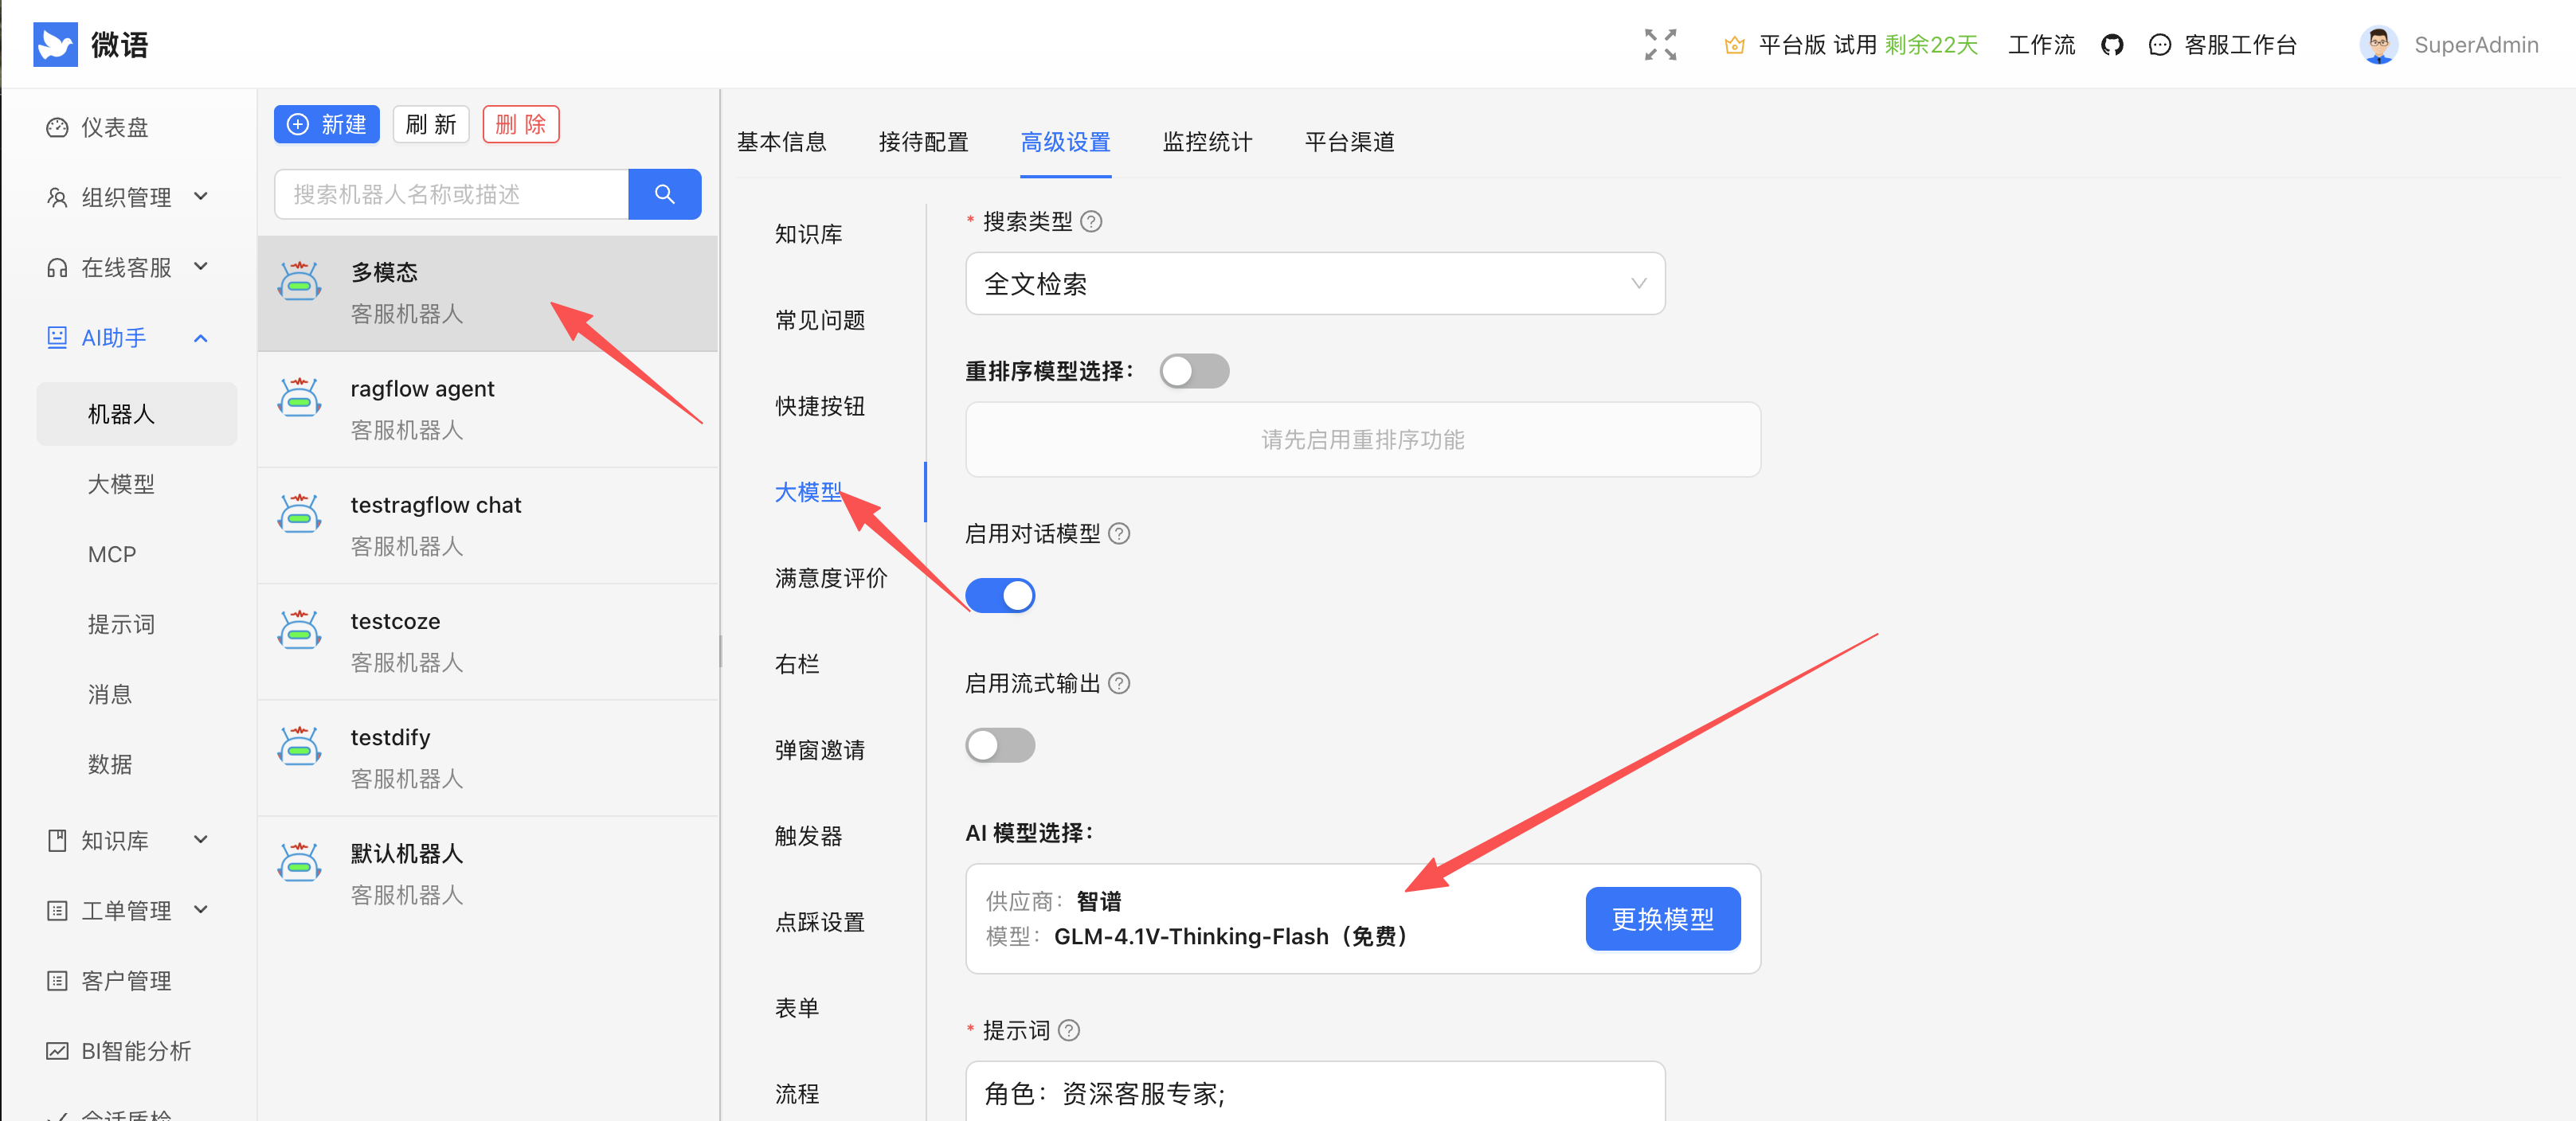Turn on the 启用流式输出 switch
2576x1121 pixels.
(1000, 745)
